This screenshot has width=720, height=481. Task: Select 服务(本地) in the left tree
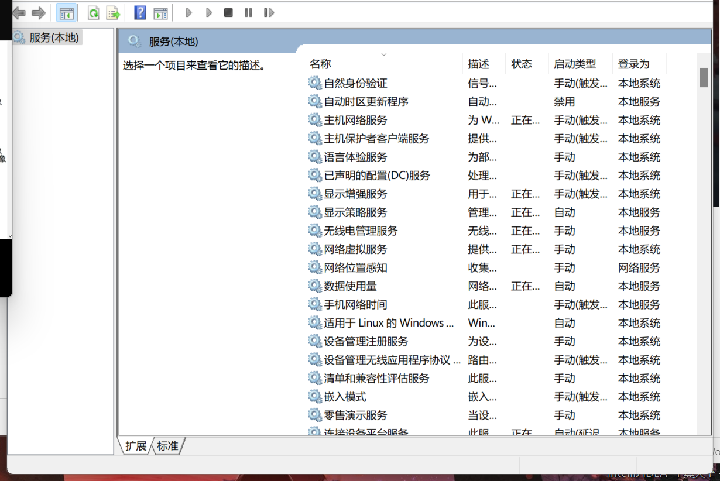point(53,37)
